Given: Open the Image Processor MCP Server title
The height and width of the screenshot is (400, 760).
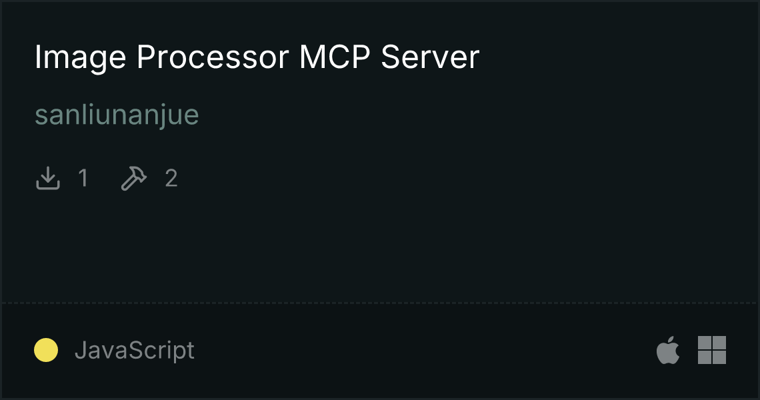Looking at the screenshot, I should click(x=257, y=57).
